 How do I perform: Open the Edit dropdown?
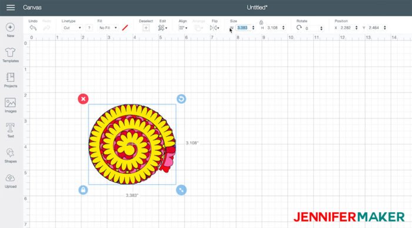[x=162, y=28]
